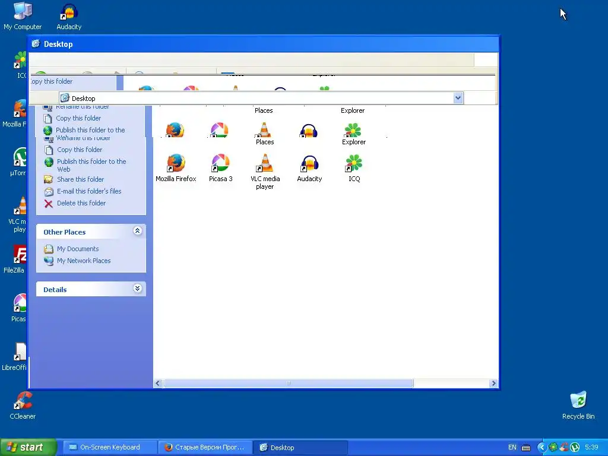Image resolution: width=608 pixels, height=456 pixels.
Task: Switch to Старые Версии Прог Firefox taskbar button
Action: point(205,447)
